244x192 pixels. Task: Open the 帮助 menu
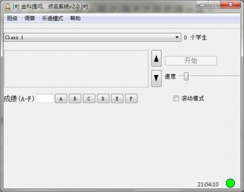pyautogui.click(x=75, y=18)
